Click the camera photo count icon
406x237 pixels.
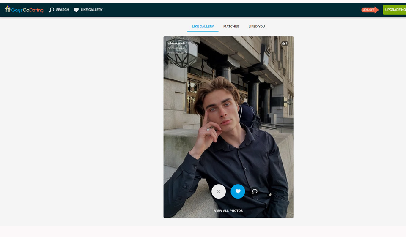[284, 44]
